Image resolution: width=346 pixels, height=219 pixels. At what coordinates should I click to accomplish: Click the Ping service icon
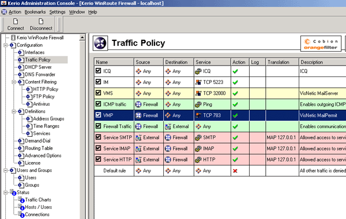click(x=198, y=105)
